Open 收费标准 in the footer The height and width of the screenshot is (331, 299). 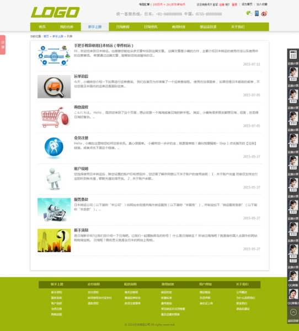pyautogui.click(x=167, y=298)
